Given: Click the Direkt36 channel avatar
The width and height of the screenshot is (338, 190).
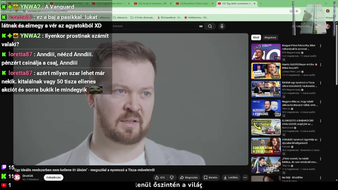Looking at the screenshot, I should pyautogui.click(x=17, y=178).
